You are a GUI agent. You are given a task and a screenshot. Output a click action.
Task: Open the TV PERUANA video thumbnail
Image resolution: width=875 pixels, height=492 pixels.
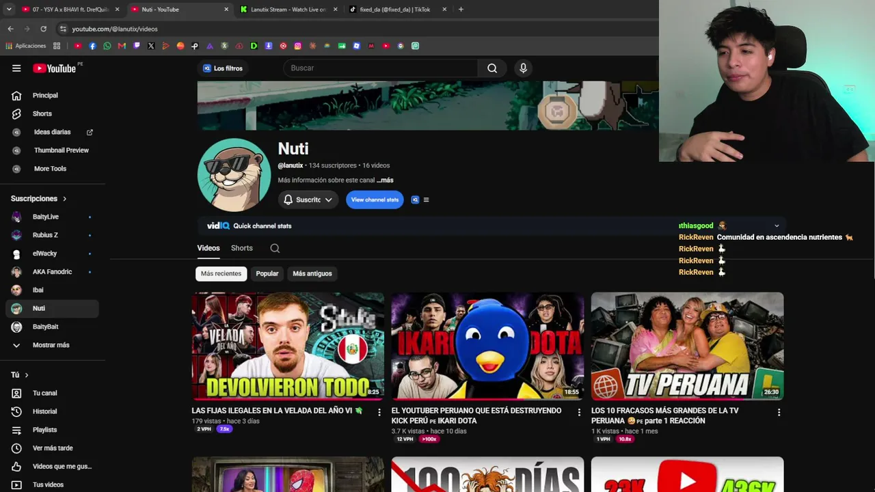pyautogui.click(x=687, y=346)
